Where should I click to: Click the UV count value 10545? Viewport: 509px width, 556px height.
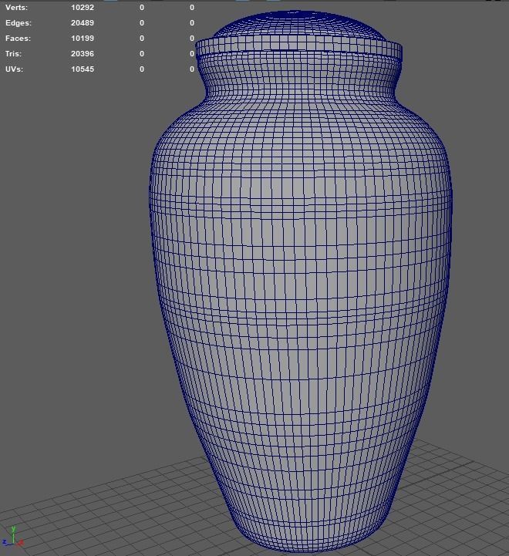point(83,69)
